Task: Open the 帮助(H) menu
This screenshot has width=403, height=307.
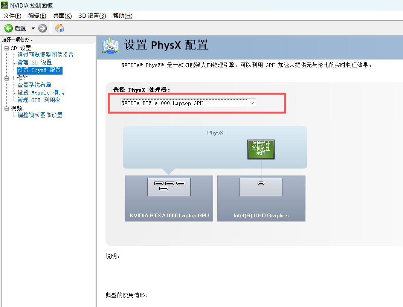Action: [x=123, y=16]
